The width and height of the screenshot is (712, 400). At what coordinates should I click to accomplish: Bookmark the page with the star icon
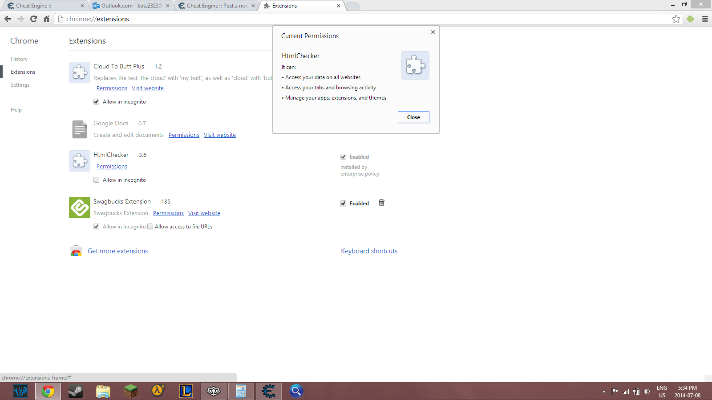tap(677, 19)
